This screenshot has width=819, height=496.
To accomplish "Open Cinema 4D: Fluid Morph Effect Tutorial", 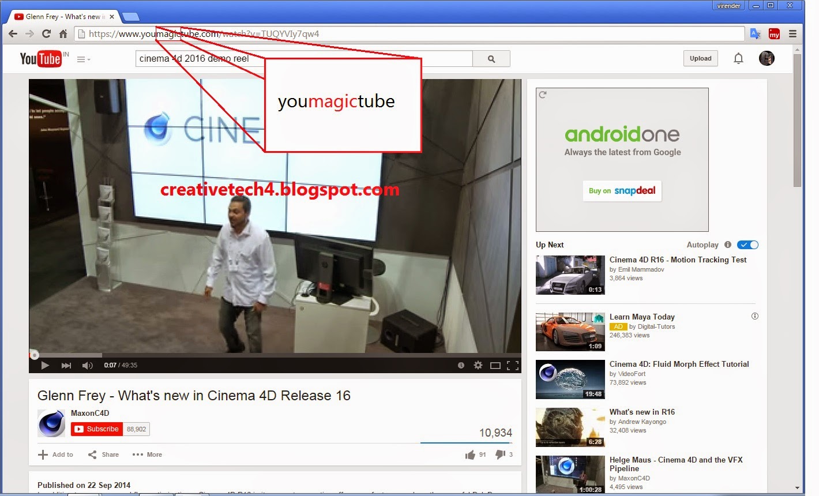I will point(679,365).
